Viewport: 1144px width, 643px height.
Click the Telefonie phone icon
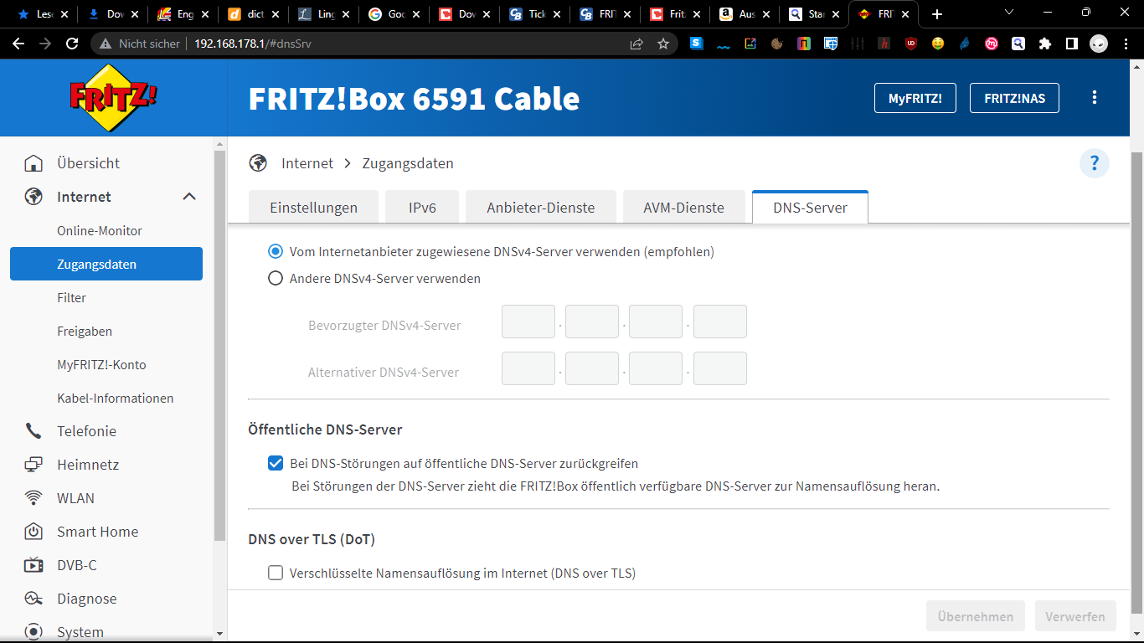pyautogui.click(x=33, y=431)
